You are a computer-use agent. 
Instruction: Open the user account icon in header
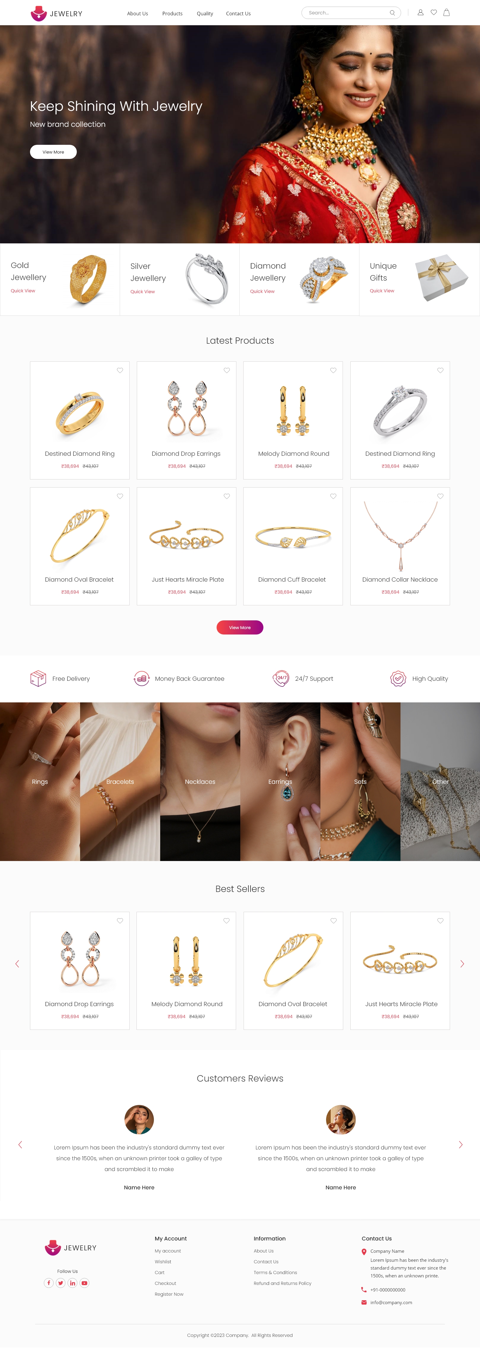click(420, 13)
